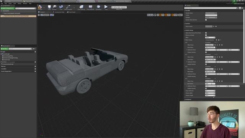Save the blueprint asset
This screenshot has width=245, height=138.
click(x=49, y=7)
